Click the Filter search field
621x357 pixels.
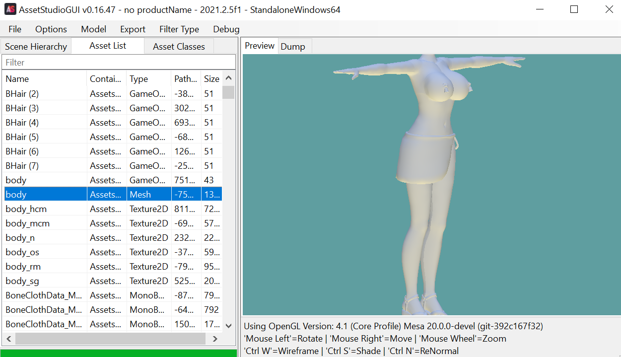119,62
